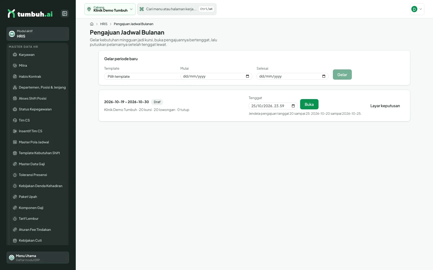Open calendar picker in Selesai field
Viewport: 433px width, 270px height.
[x=324, y=76]
